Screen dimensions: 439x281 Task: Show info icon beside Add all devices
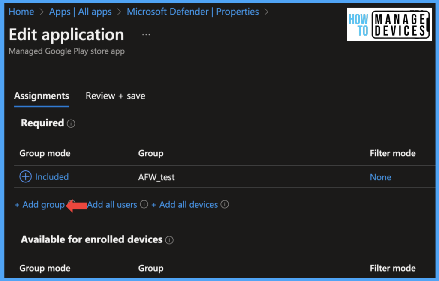tap(225, 204)
